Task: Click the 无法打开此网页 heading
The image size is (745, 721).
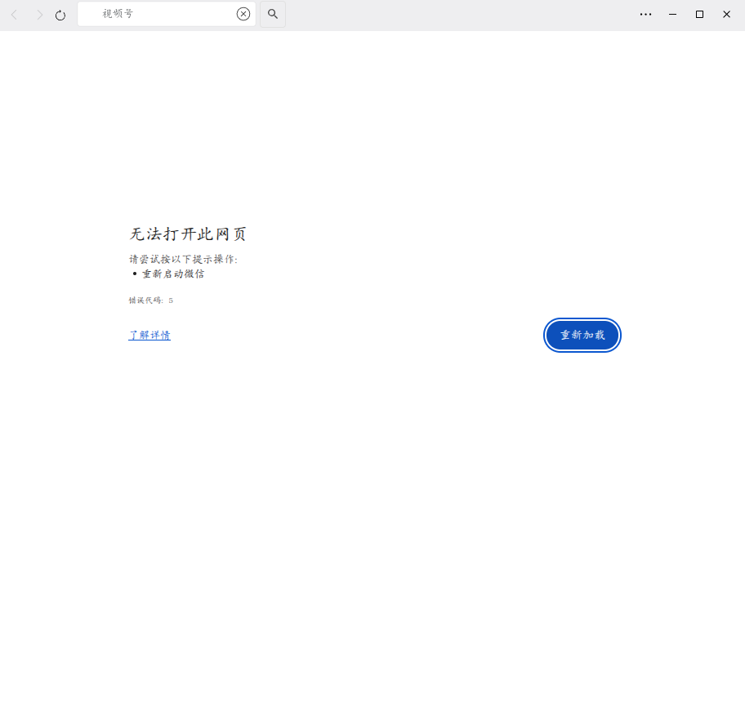Action: click(x=188, y=234)
